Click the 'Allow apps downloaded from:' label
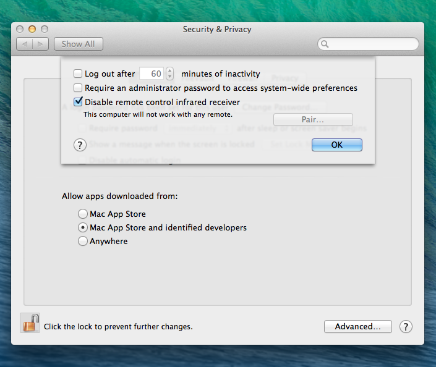This screenshot has width=436, height=367. (119, 196)
